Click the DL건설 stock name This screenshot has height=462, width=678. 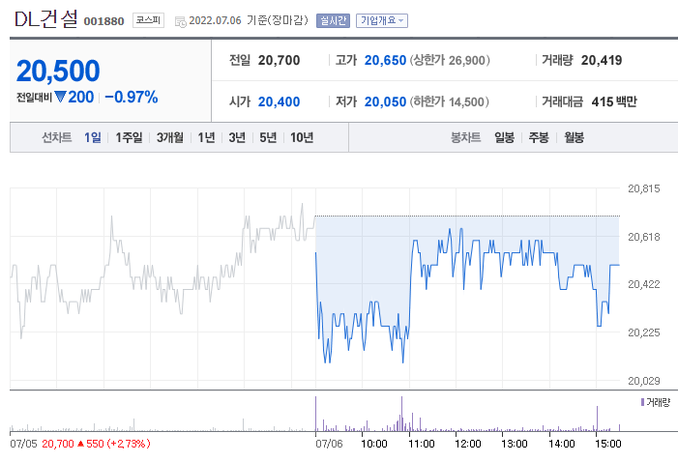click(x=46, y=19)
